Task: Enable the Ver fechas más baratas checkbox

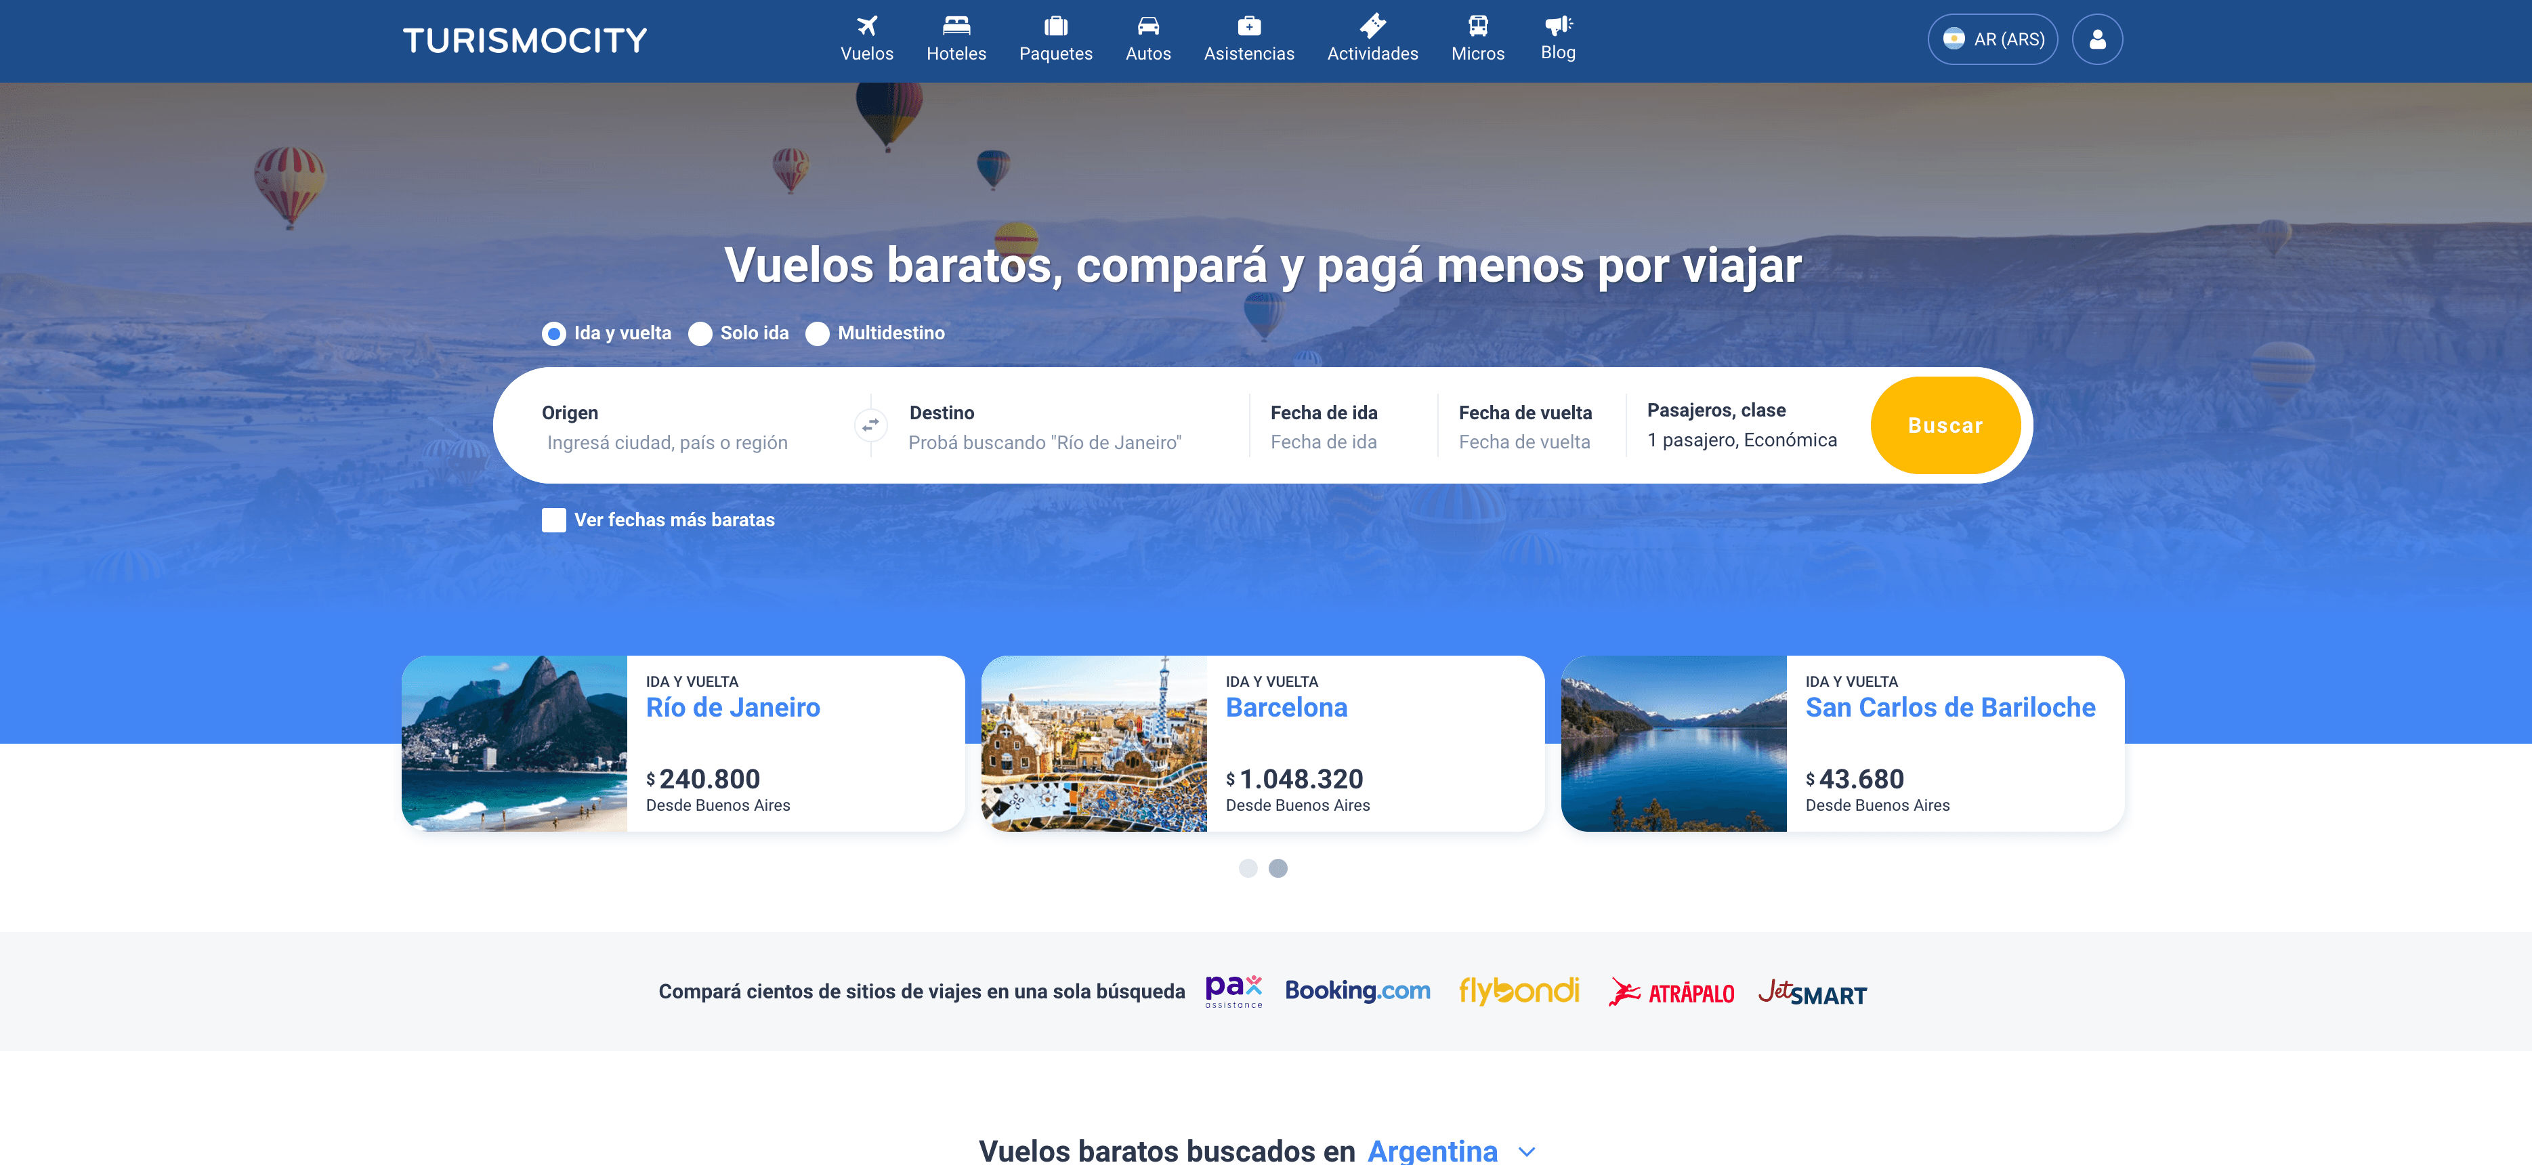Action: [553, 520]
